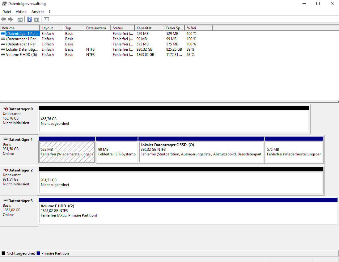Click blue Primäre Partition legend swatch
The height and width of the screenshot is (262, 339).
(x=38, y=253)
